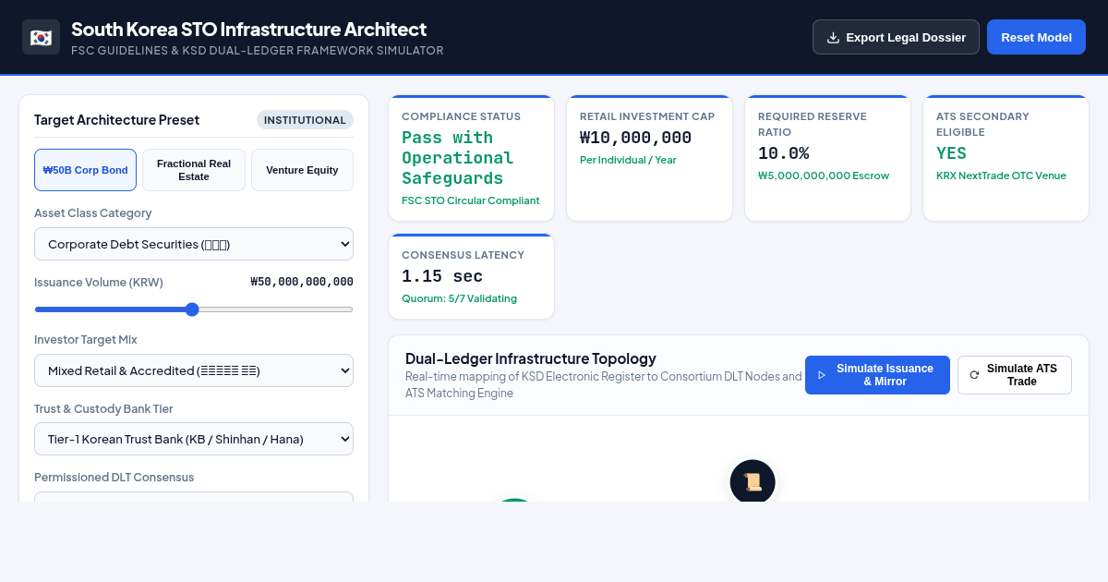Click the Compliance Status card
This screenshot has width=1108, height=582.
pos(471,158)
